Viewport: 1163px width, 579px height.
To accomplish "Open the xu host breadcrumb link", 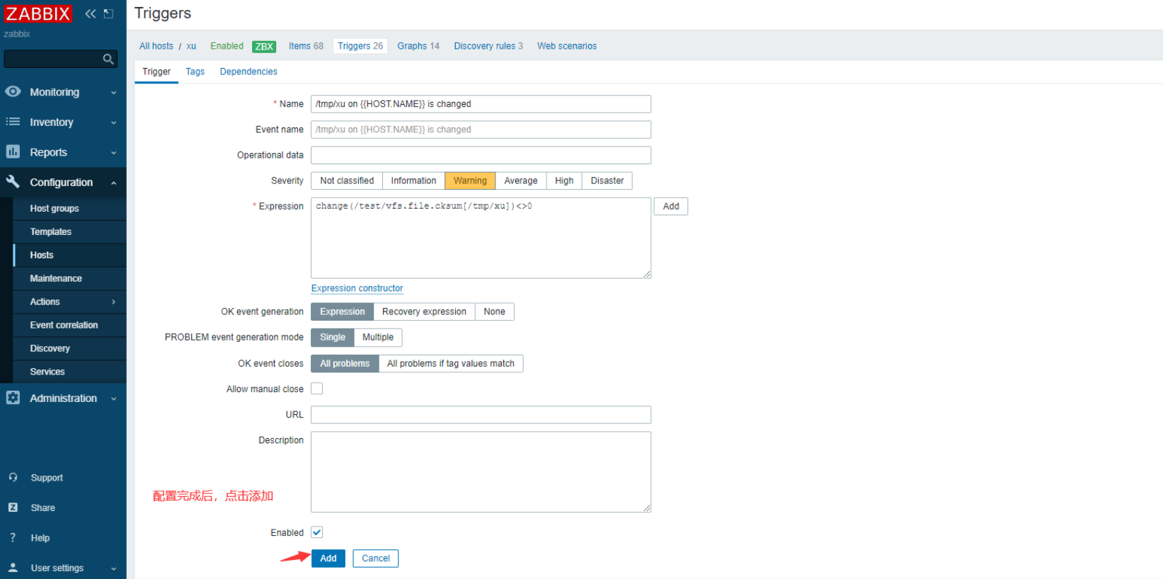I will (x=191, y=46).
